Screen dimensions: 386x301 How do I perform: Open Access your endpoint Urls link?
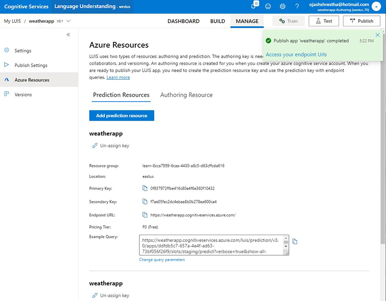click(x=296, y=54)
